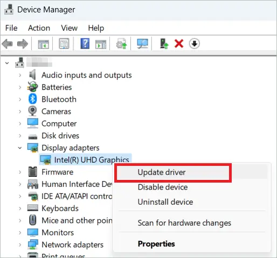This screenshot has width=277, height=258.
Task: Click the root computer node icon
Action: [x=19, y=62]
